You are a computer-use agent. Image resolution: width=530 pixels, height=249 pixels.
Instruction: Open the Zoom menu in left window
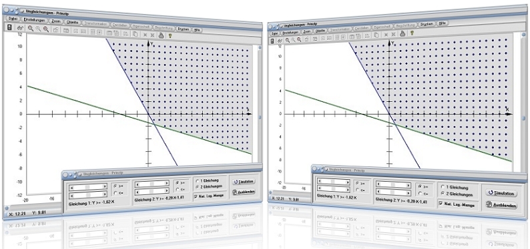point(56,21)
